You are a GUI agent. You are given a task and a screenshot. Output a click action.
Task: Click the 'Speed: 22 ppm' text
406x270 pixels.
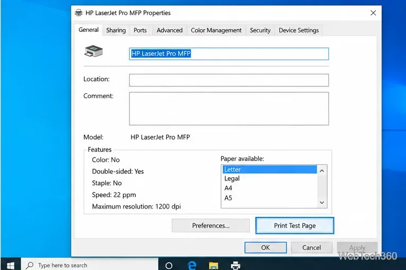coord(114,195)
